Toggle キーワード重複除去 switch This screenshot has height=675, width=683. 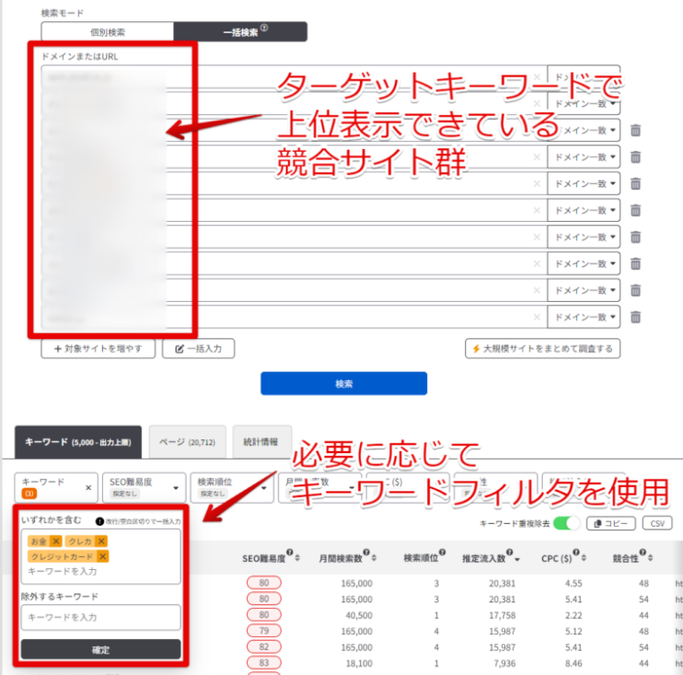pos(567,523)
